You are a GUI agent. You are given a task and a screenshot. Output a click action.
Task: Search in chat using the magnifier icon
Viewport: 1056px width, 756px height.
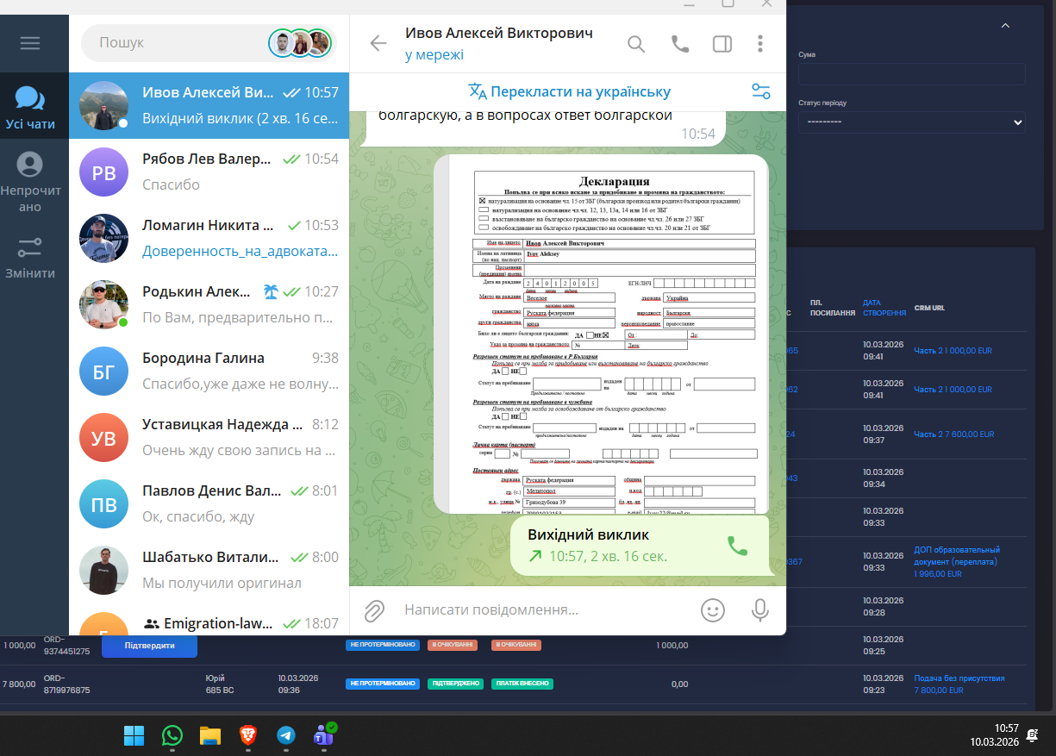[x=636, y=44]
